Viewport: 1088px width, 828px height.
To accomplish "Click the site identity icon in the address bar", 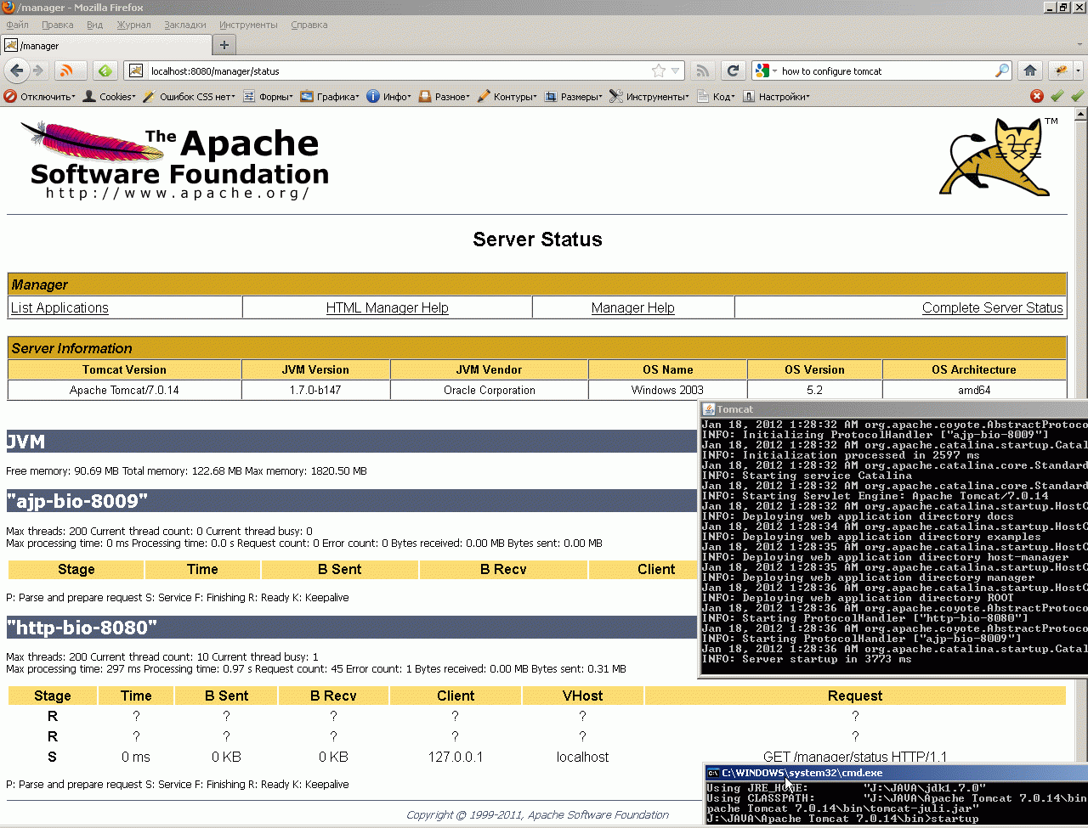I will [136, 70].
